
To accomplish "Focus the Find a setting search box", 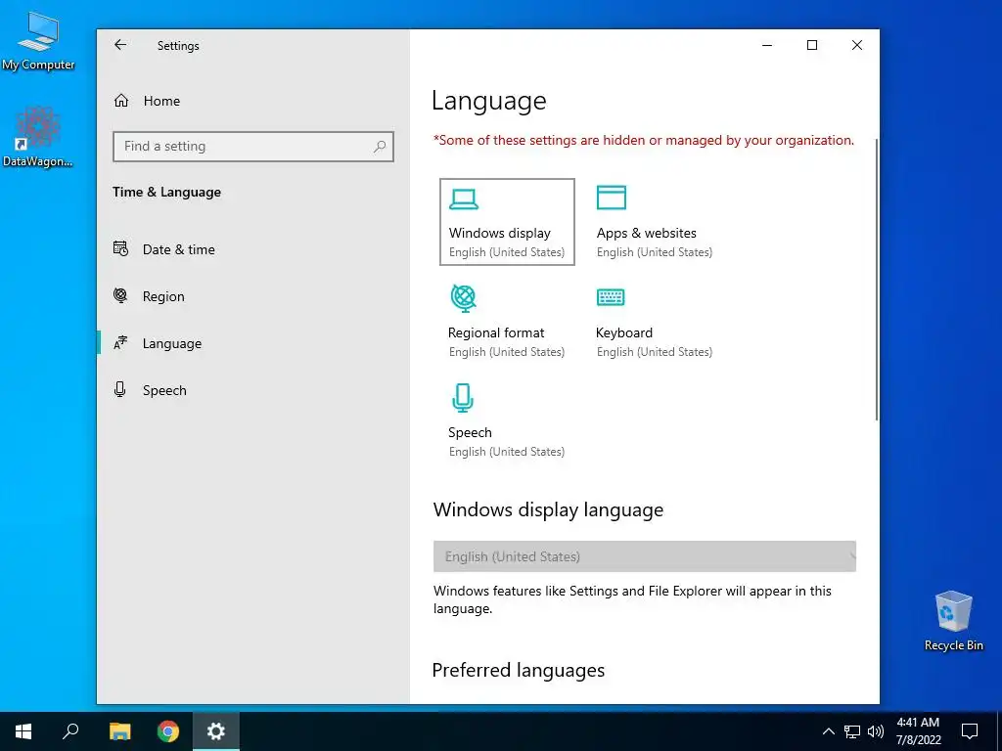I will [253, 147].
